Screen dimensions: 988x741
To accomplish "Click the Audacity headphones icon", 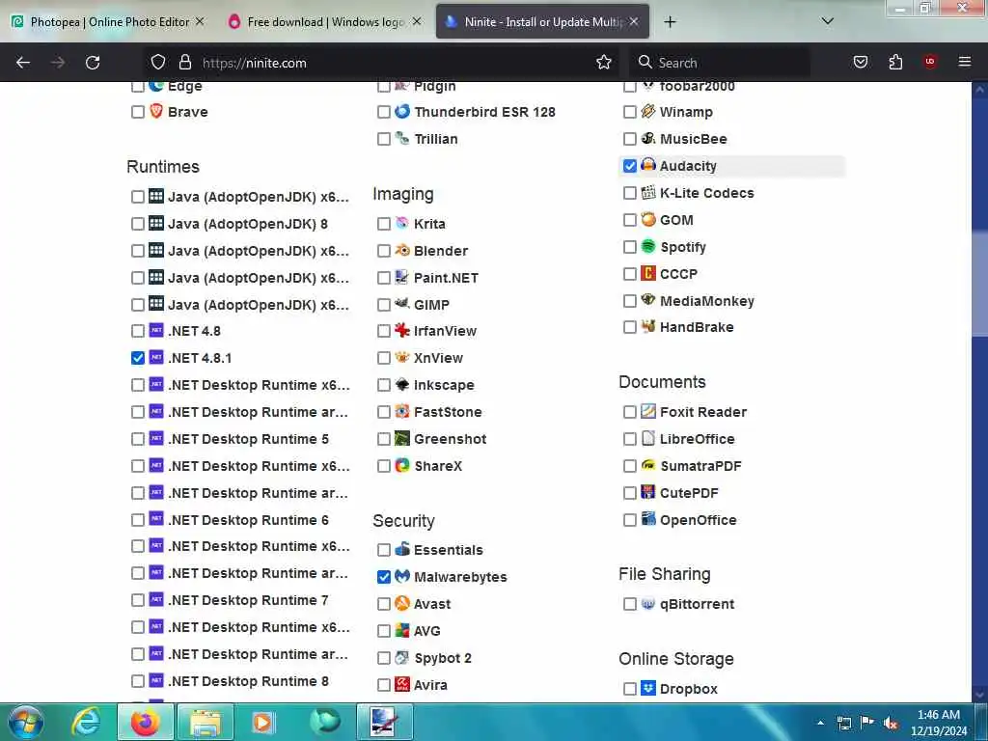I will click(x=647, y=165).
